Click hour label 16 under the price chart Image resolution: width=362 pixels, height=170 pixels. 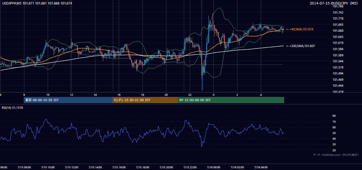(x=119, y=95)
